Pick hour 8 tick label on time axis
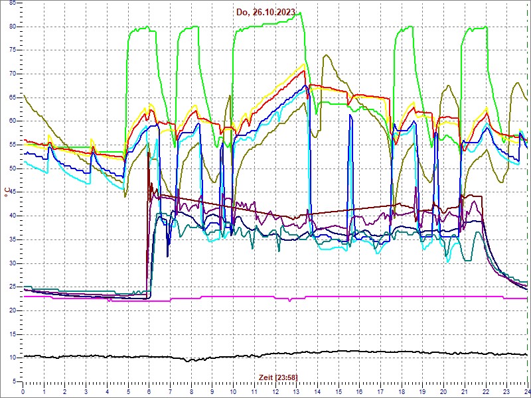The width and height of the screenshot is (531, 398). (x=191, y=391)
